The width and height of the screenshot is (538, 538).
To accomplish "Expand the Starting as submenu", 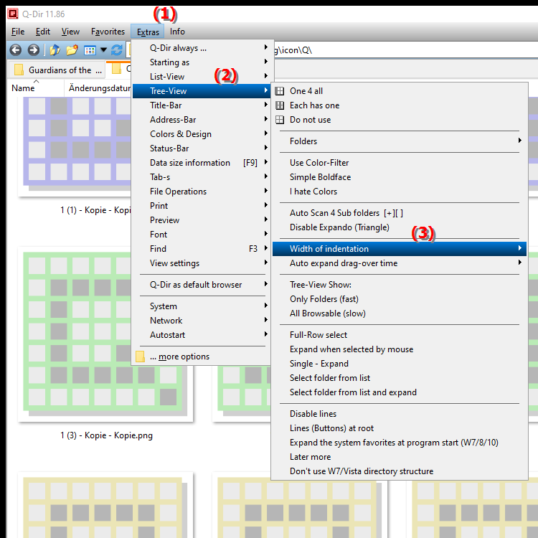I will pos(202,62).
